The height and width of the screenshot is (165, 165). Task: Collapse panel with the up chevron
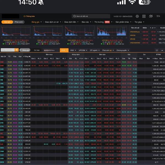162,50
